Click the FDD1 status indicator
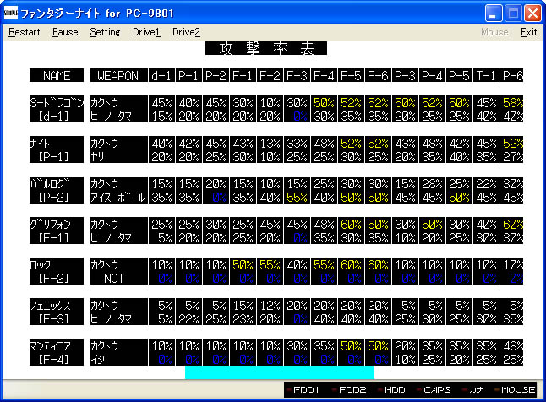 (x=303, y=390)
